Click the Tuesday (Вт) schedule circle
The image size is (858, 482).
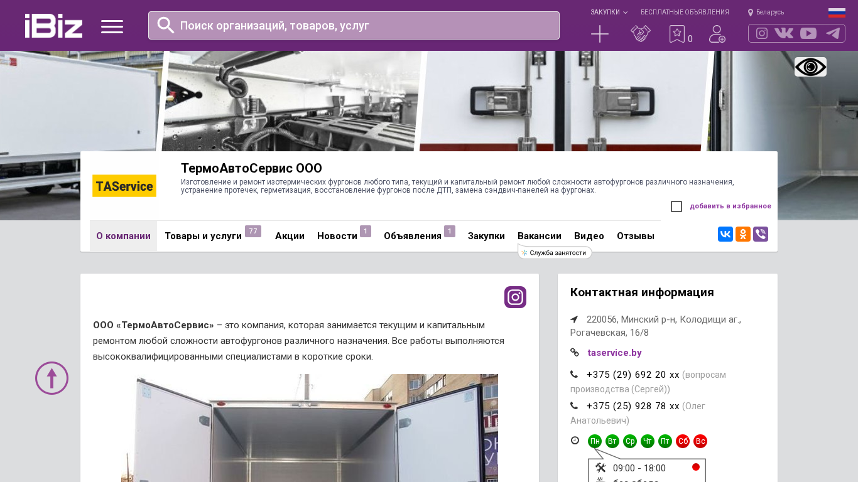612,441
